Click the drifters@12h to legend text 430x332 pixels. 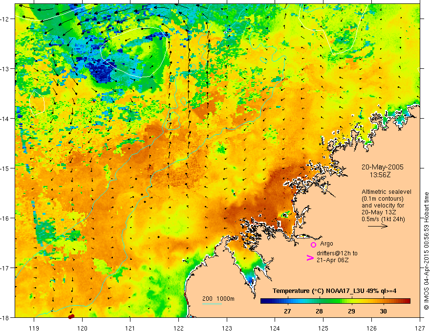[x=337, y=253]
